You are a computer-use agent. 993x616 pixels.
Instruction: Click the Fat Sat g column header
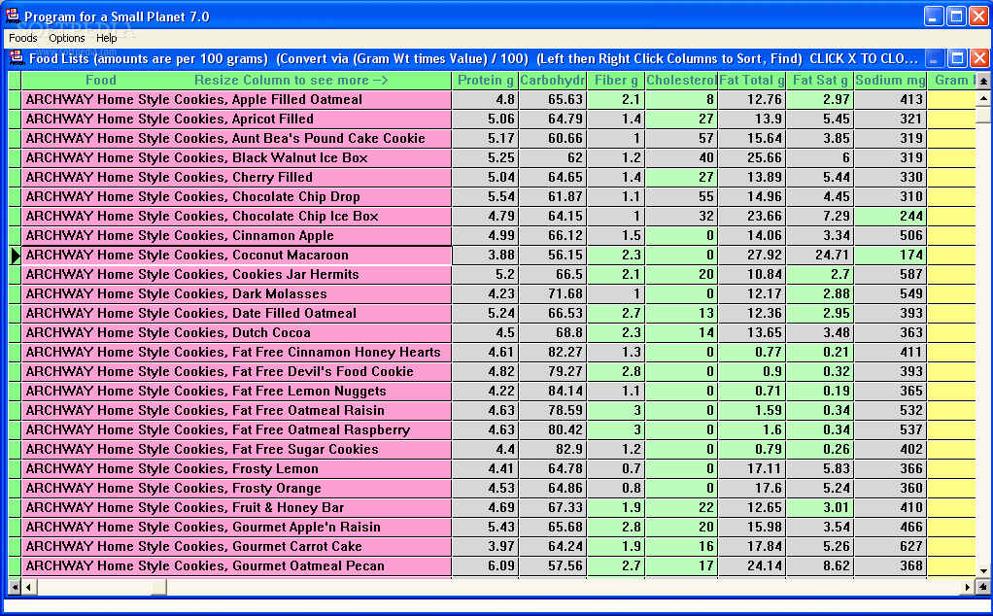point(820,81)
